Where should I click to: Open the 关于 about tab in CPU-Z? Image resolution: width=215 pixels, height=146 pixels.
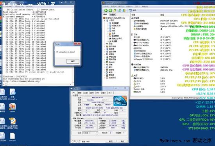(x=110, y=93)
